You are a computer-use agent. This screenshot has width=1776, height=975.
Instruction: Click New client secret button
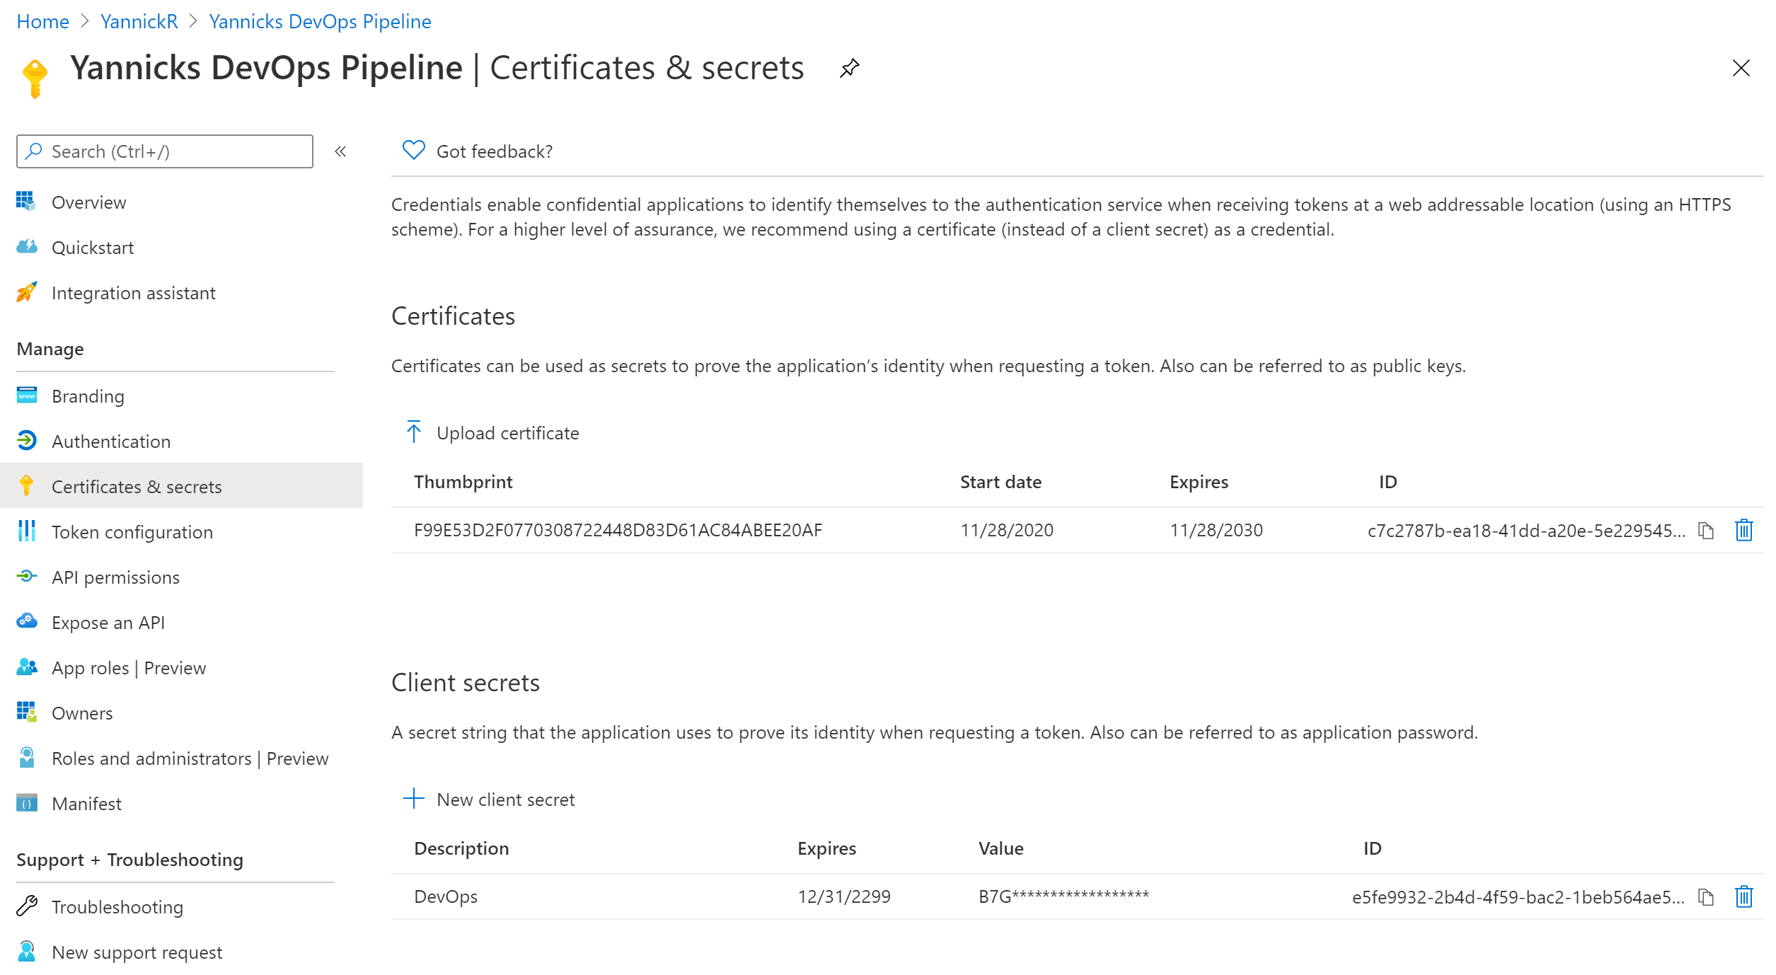(505, 800)
